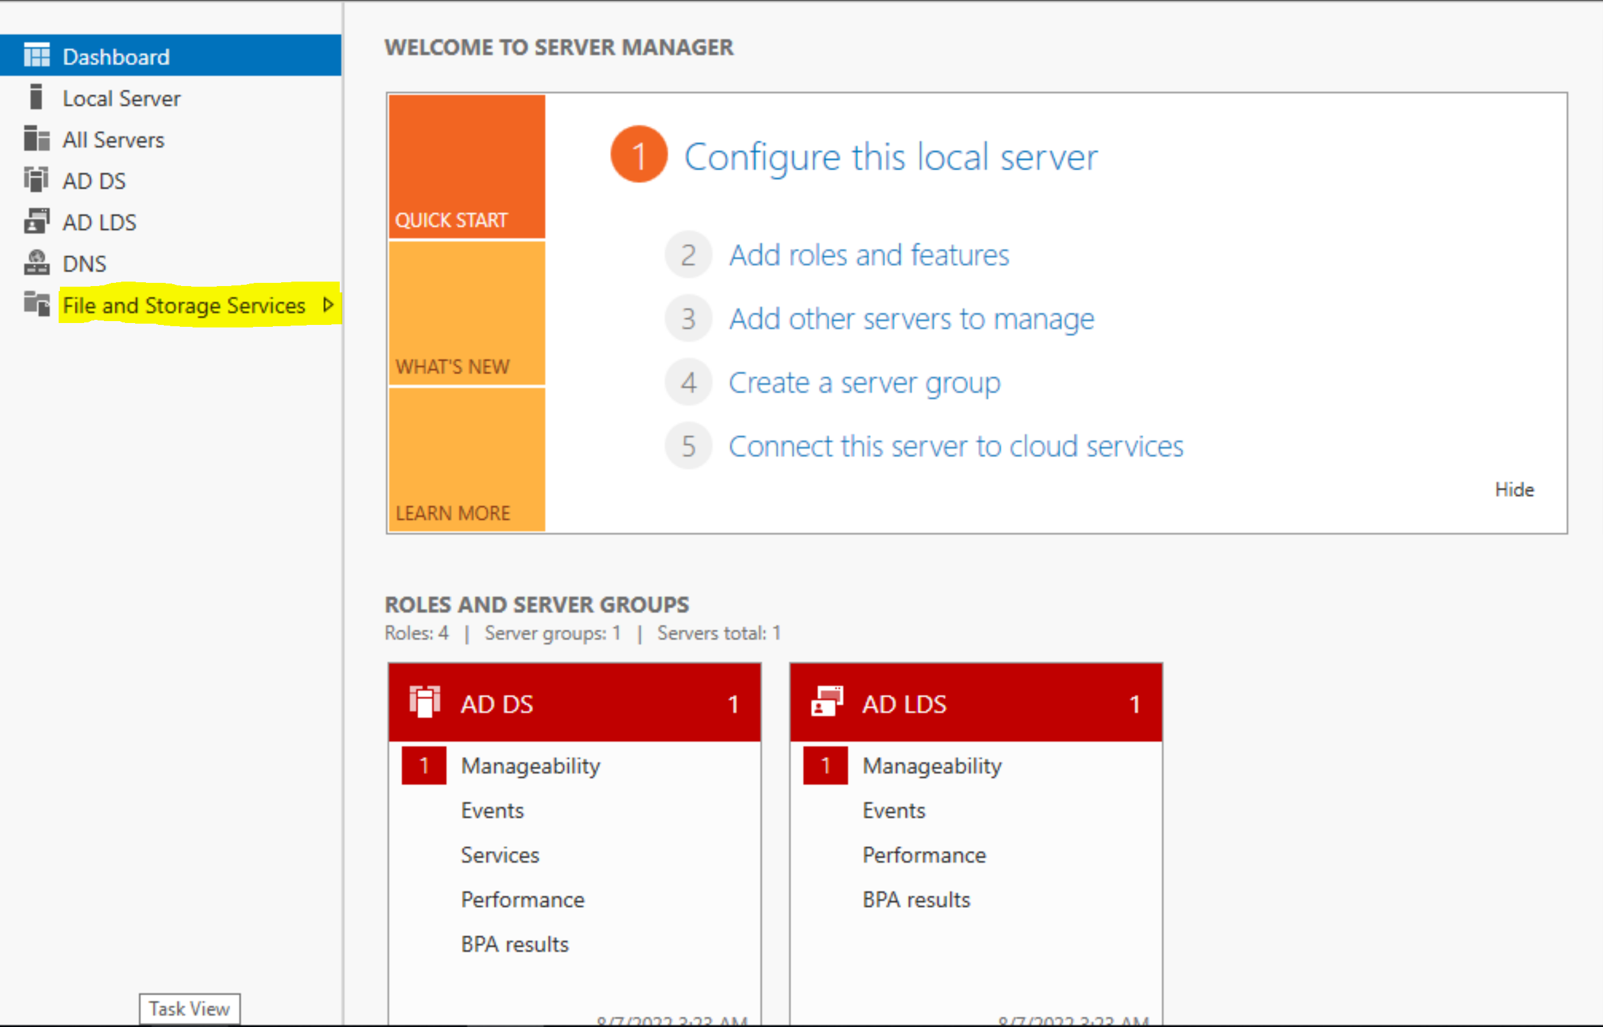Open Events in the AD LDS tile
This screenshot has width=1603, height=1027.
point(894,810)
